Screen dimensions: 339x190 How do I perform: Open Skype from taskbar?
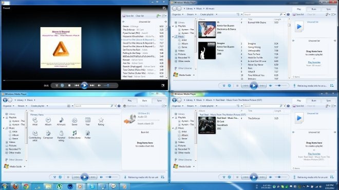click(x=92, y=186)
